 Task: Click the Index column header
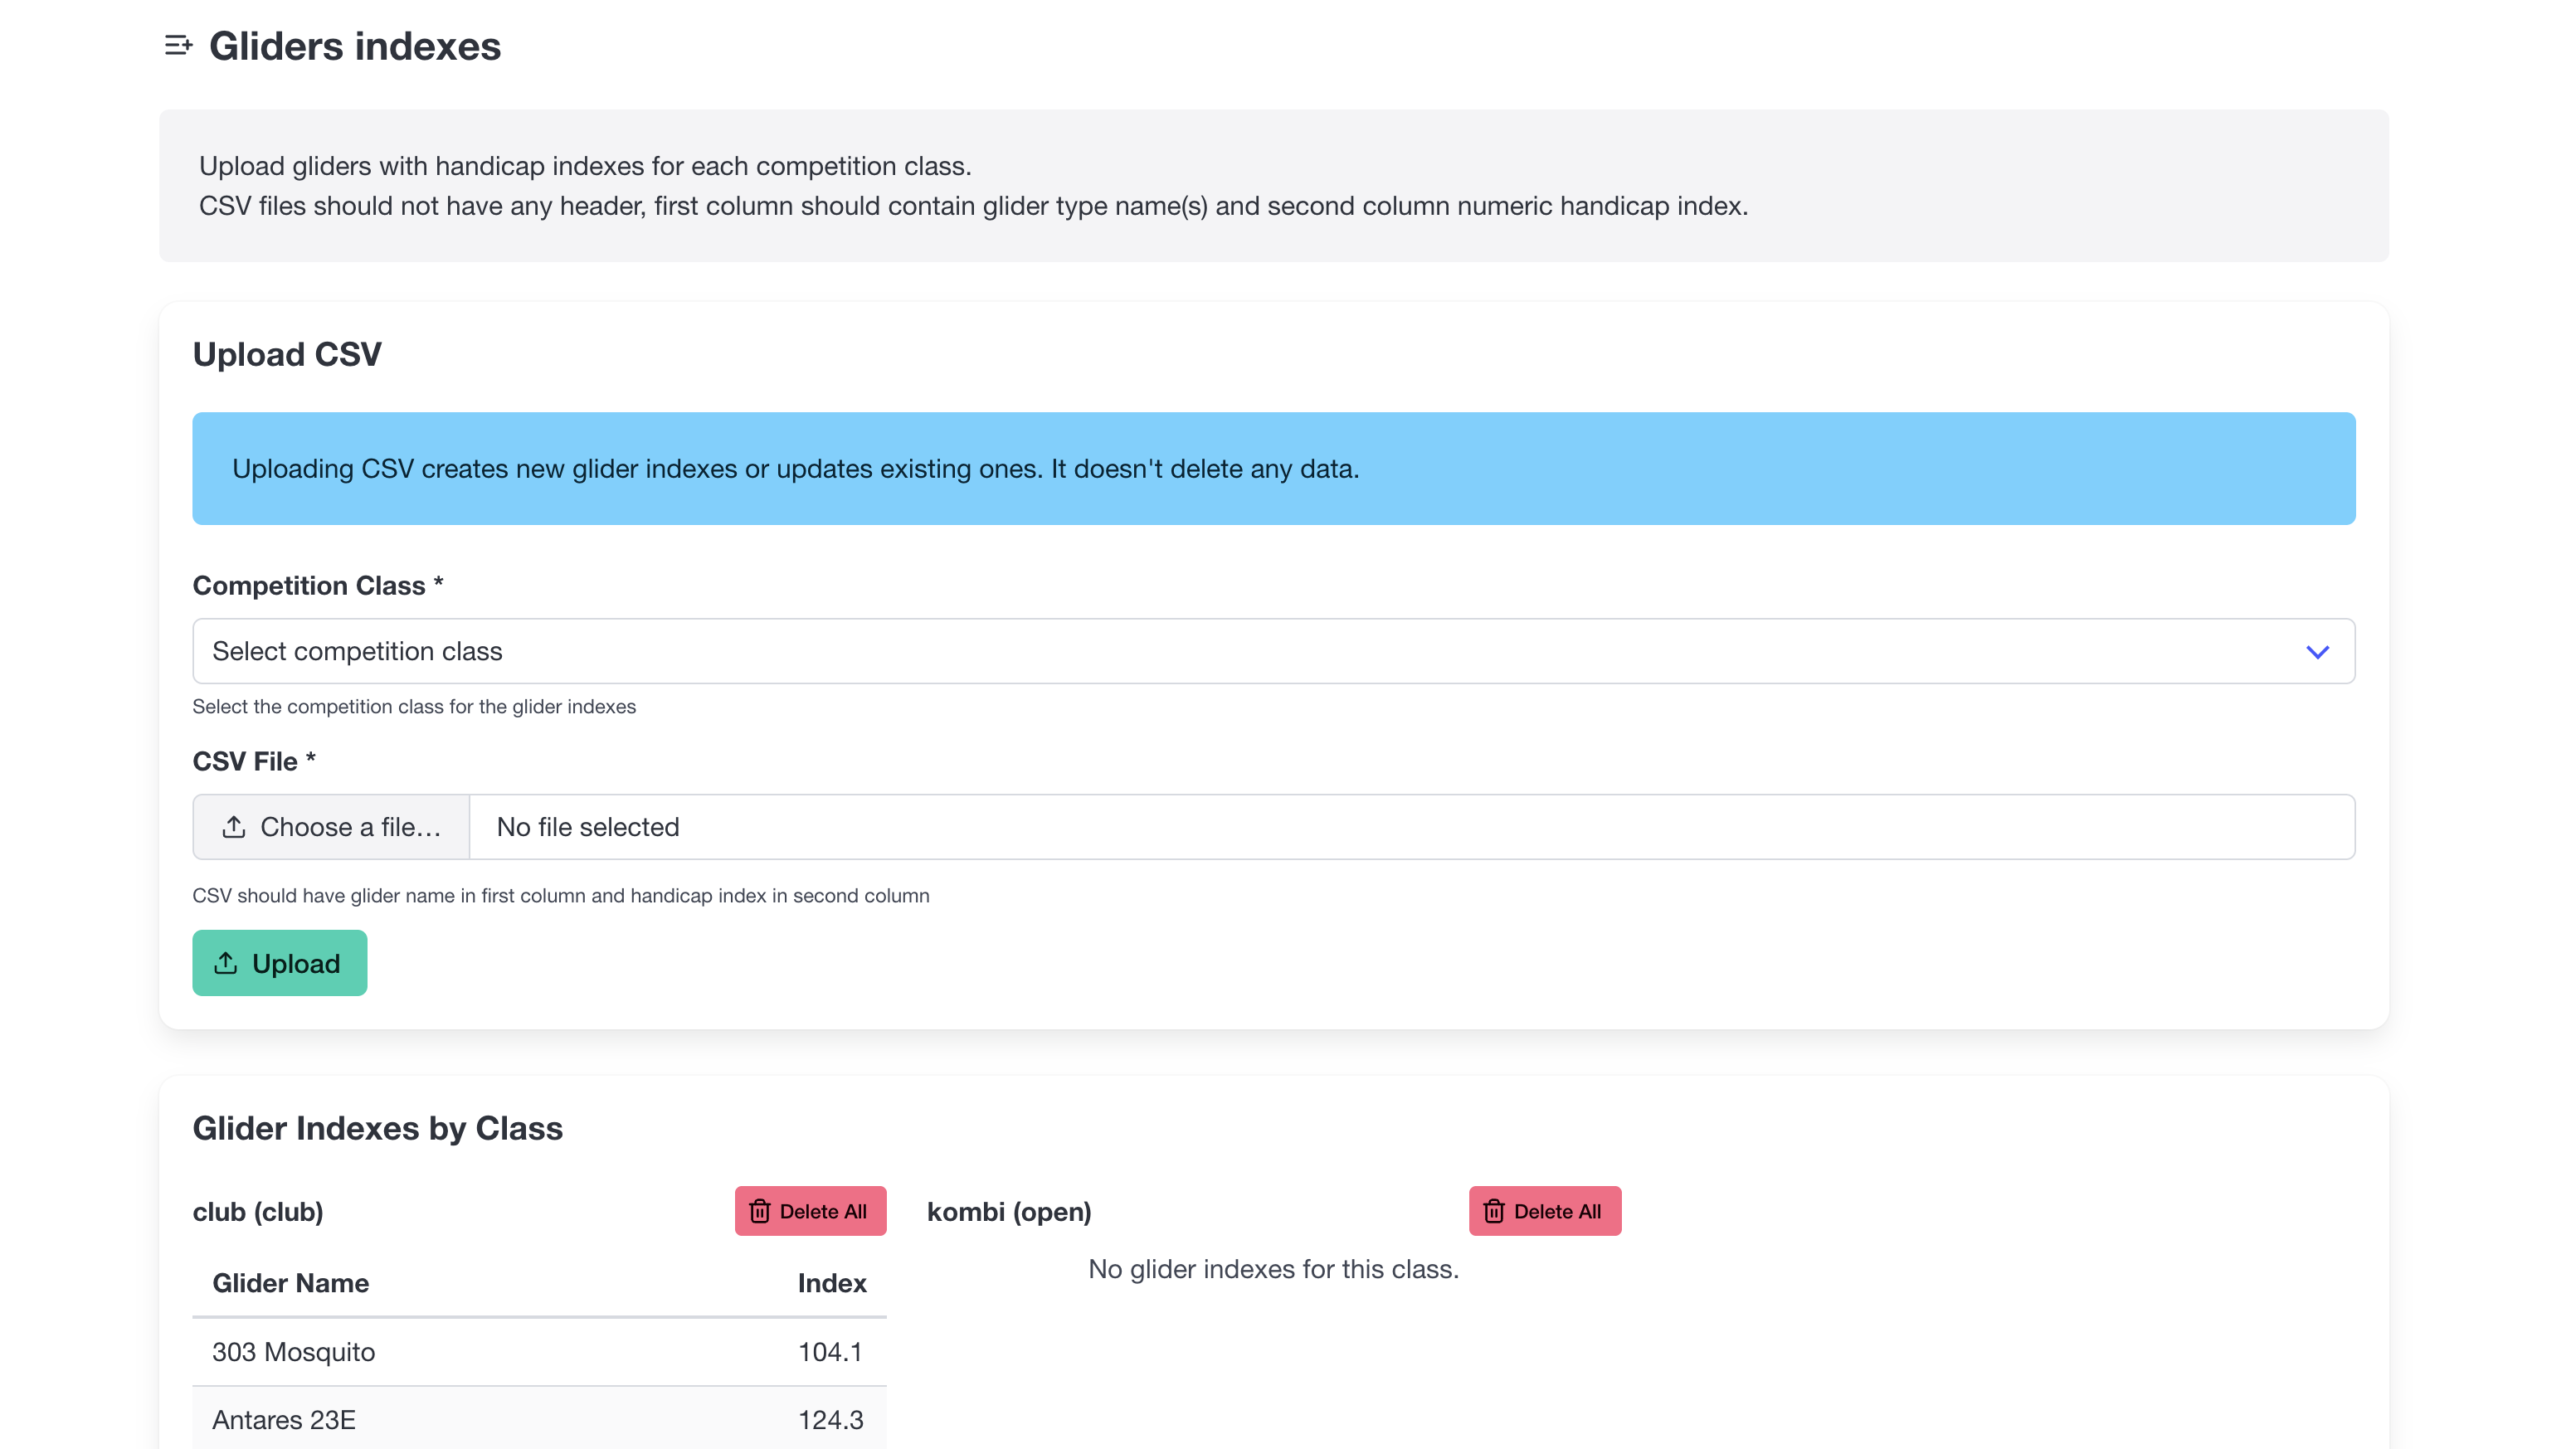[x=831, y=1283]
